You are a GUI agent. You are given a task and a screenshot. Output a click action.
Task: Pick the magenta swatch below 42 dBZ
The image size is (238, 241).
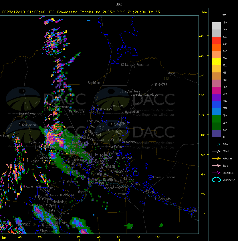[216, 90]
